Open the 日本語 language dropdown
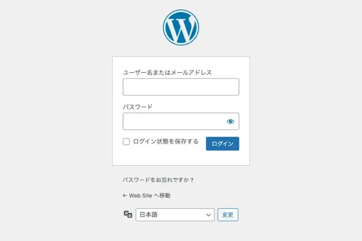 click(x=175, y=215)
